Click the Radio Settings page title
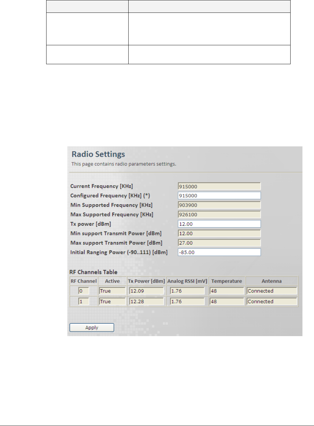Image resolution: width=314 pixels, height=426 pixels. (98, 154)
